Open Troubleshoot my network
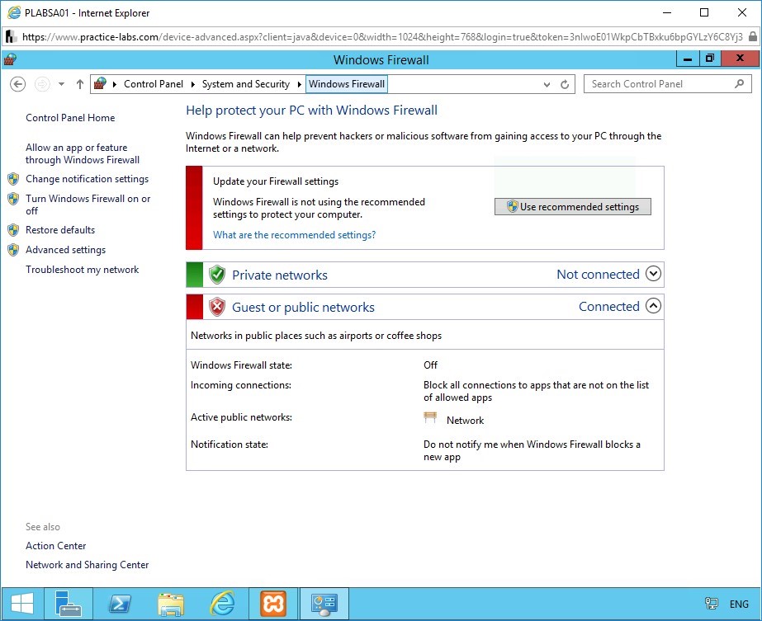Screen dimensions: 762x621 (x=82, y=270)
